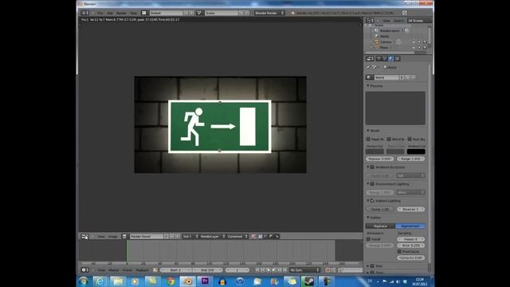Image resolution: width=510 pixels, height=287 pixels.
Task: Adjust the Range value field
Action: 411,159
